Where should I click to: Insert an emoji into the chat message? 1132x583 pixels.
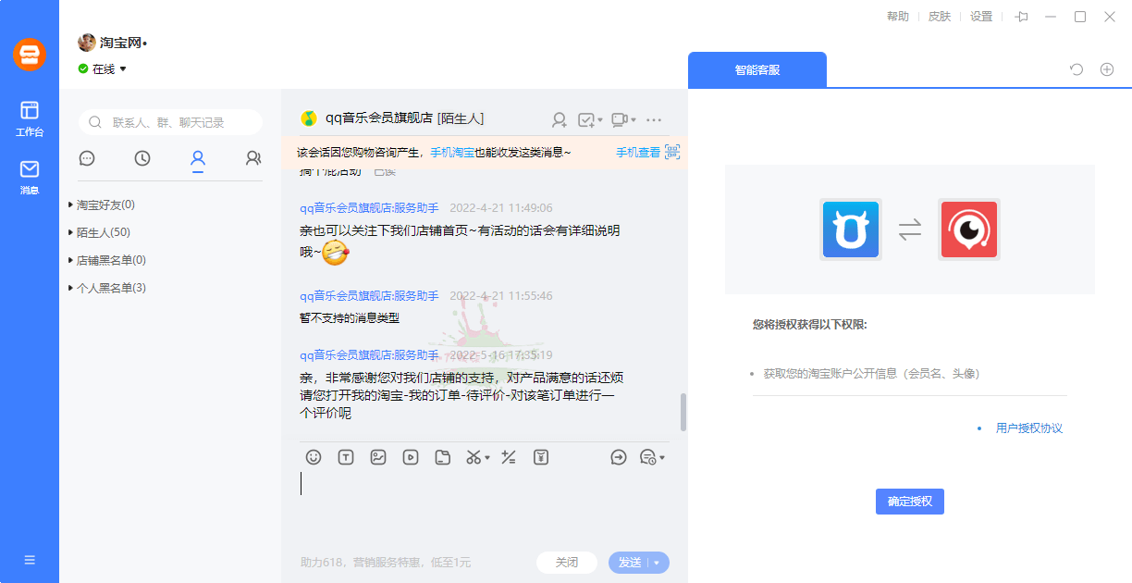tap(312, 456)
